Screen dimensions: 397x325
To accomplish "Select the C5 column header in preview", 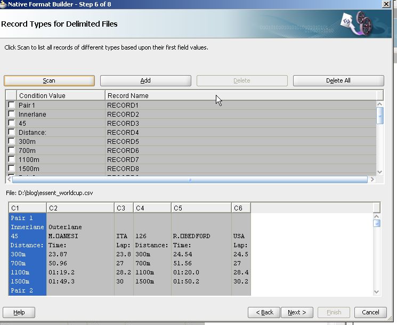I will pos(201,208).
